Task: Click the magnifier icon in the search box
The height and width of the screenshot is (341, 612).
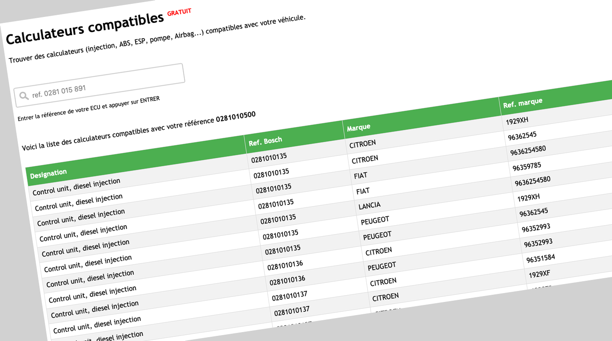Action: pos(24,95)
